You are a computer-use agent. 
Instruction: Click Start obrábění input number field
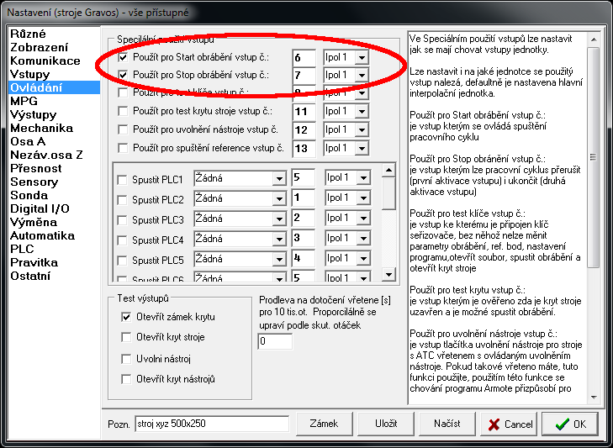[304, 58]
